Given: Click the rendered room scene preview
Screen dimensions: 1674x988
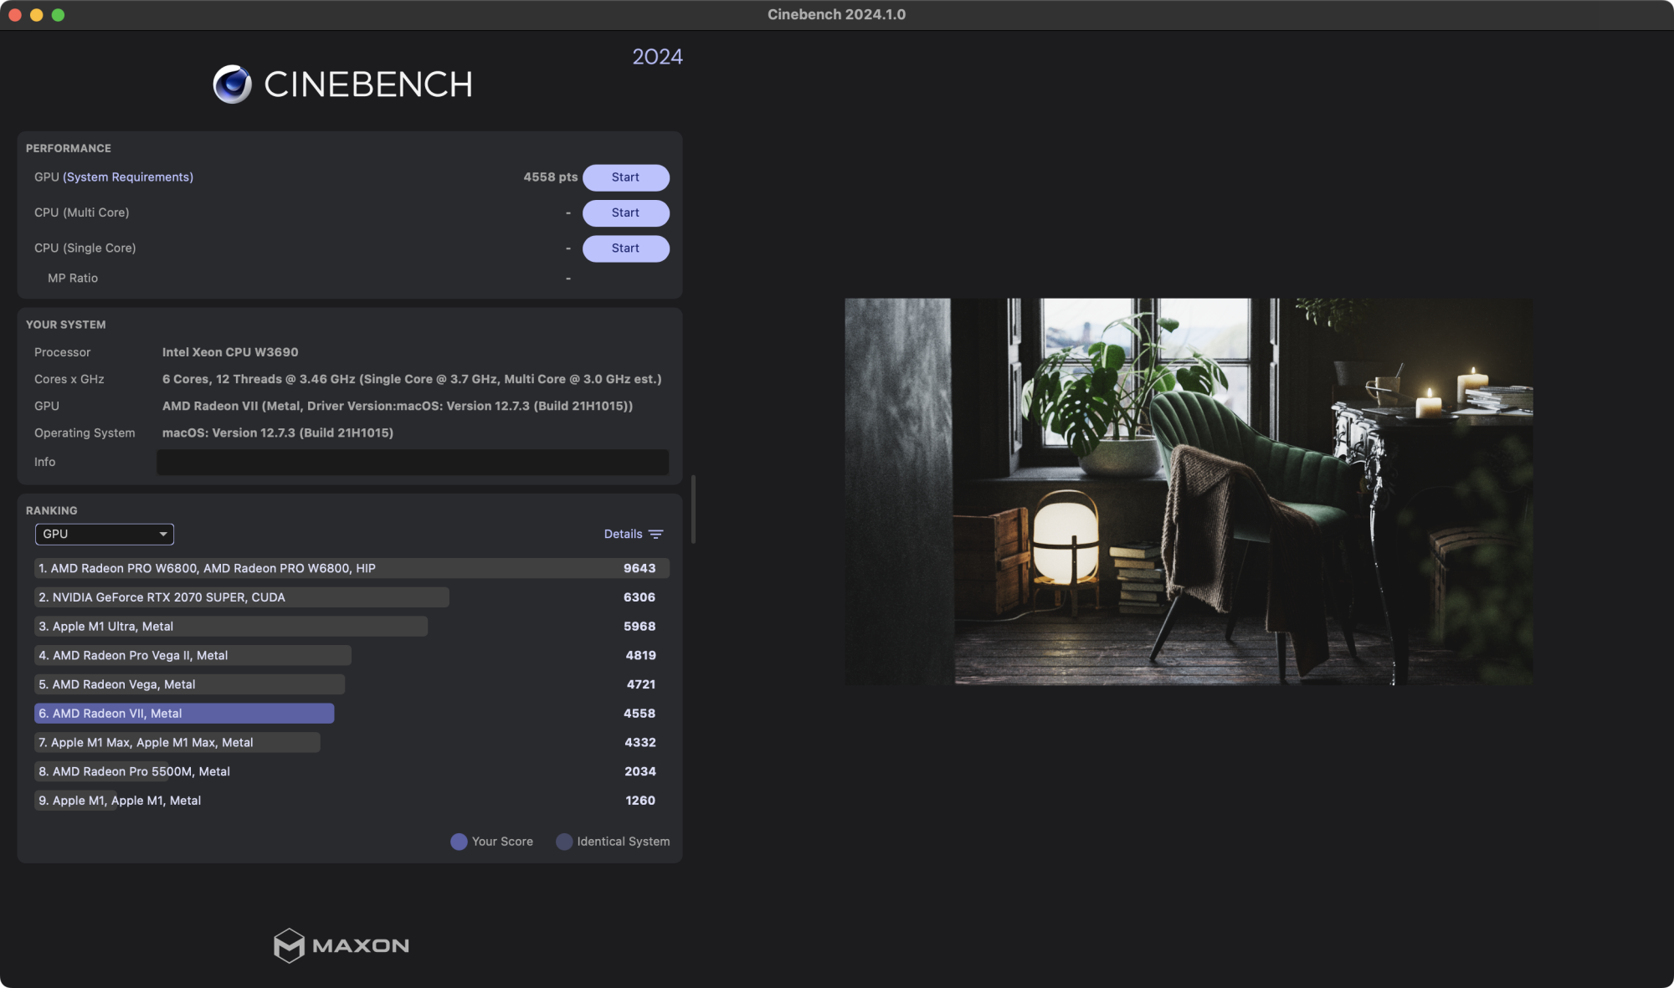Looking at the screenshot, I should (x=1189, y=492).
